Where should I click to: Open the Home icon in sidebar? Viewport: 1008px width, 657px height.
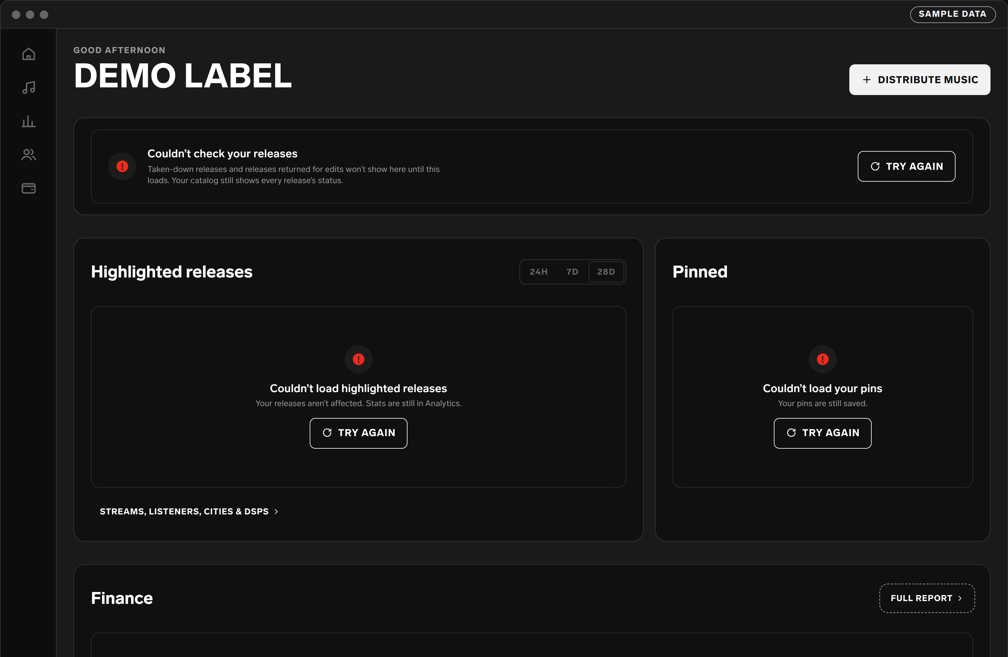click(28, 54)
